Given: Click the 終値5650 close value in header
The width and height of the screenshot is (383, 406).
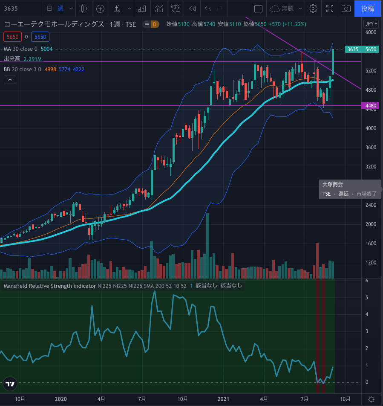Looking at the screenshot, I should [x=255, y=24].
